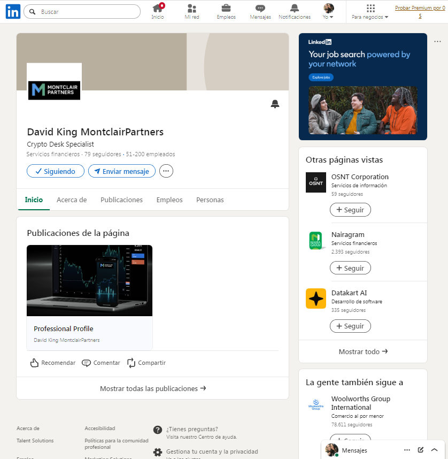Click '79 seguidores' text

pos(103,154)
